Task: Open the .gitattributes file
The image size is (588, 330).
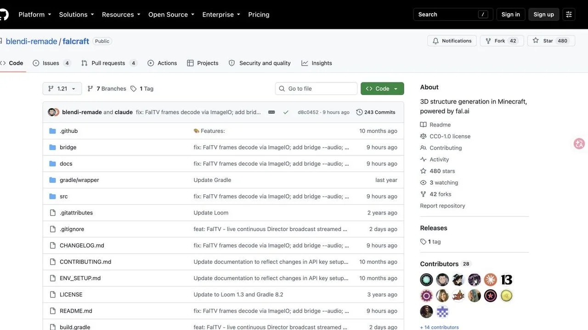Action: tap(76, 213)
